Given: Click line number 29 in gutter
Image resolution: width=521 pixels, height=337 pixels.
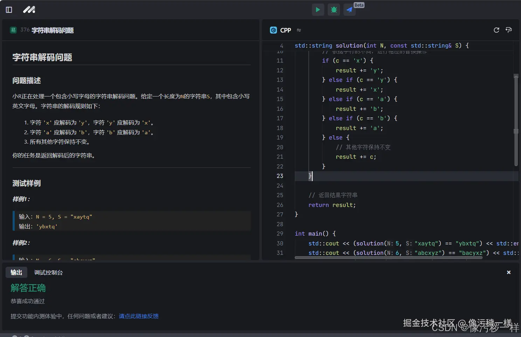Looking at the screenshot, I should click(280, 234).
